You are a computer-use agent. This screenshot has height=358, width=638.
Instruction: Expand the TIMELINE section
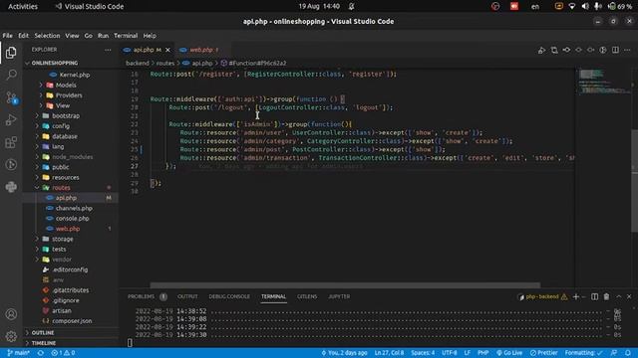coord(44,343)
